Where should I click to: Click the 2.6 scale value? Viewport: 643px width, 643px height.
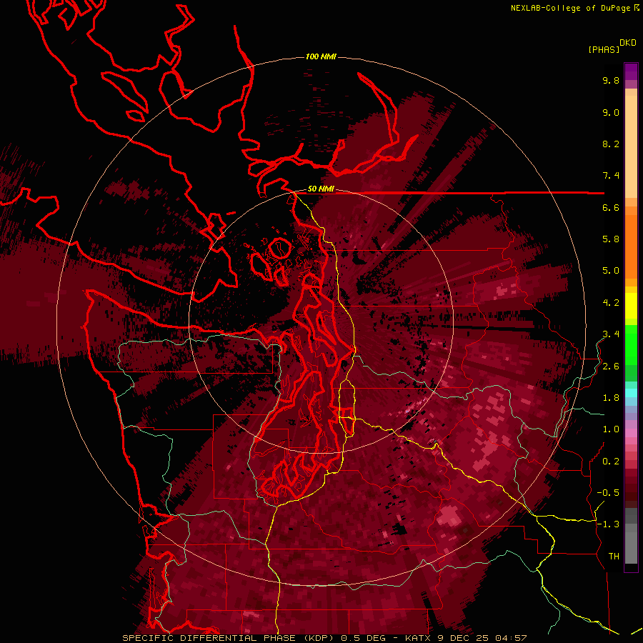click(x=611, y=367)
